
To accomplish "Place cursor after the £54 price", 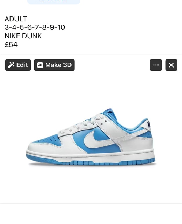I will click(x=18, y=44).
